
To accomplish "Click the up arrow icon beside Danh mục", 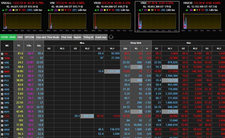I will 111,37.
